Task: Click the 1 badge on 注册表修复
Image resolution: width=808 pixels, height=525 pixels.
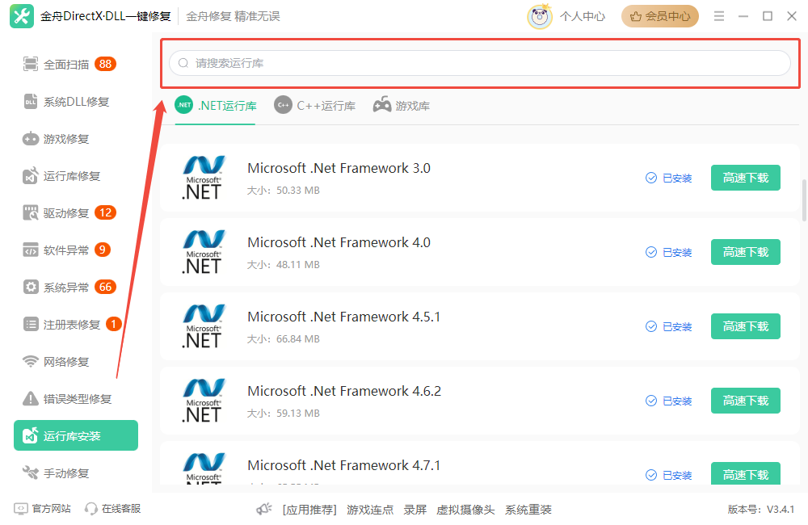Action: click(113, 324)
